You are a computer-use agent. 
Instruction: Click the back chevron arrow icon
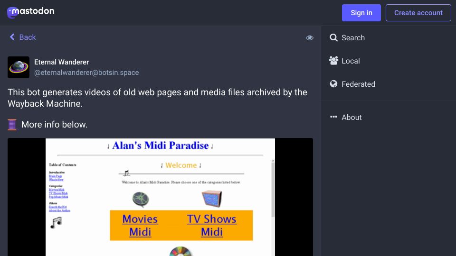click(12, 37)
